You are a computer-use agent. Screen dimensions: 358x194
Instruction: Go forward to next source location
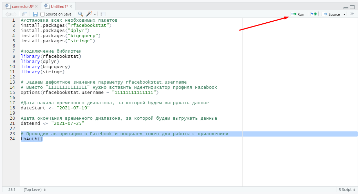[x=14, y=14]
